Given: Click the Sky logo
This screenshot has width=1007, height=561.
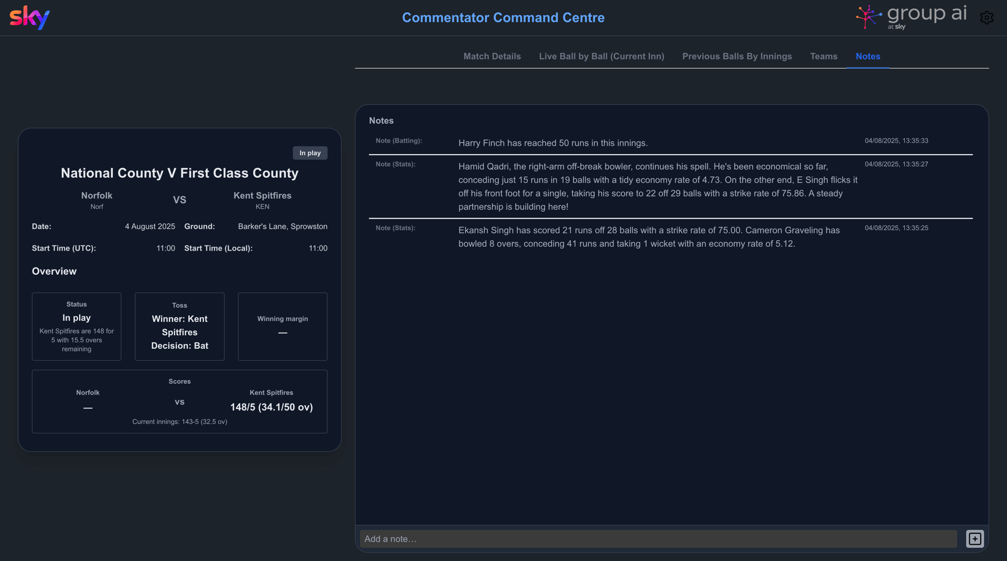Looking at the screenshot, I should pyautogui.click(x=29, y=17).
